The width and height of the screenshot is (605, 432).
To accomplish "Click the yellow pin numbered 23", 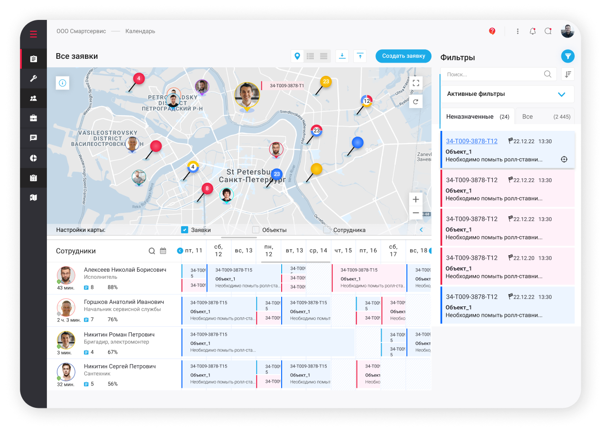I will click(326, 82).
